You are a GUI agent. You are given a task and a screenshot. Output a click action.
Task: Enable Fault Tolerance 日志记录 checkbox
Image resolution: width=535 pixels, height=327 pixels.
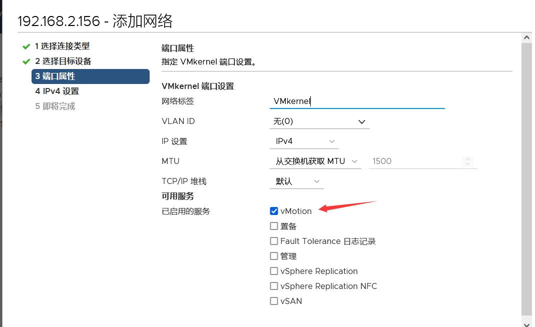click(x=274, y=241)
